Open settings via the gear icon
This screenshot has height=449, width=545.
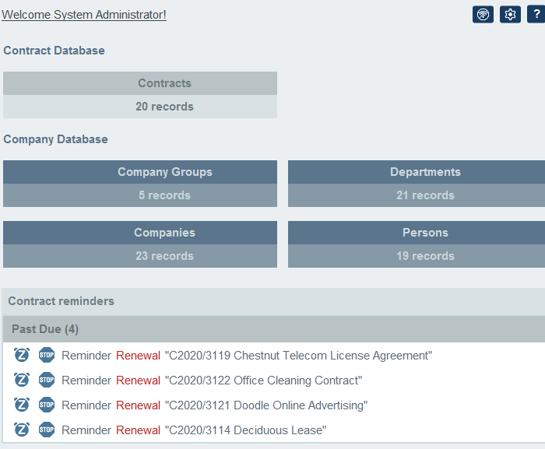pyautogui.click(x=510, y=14)
